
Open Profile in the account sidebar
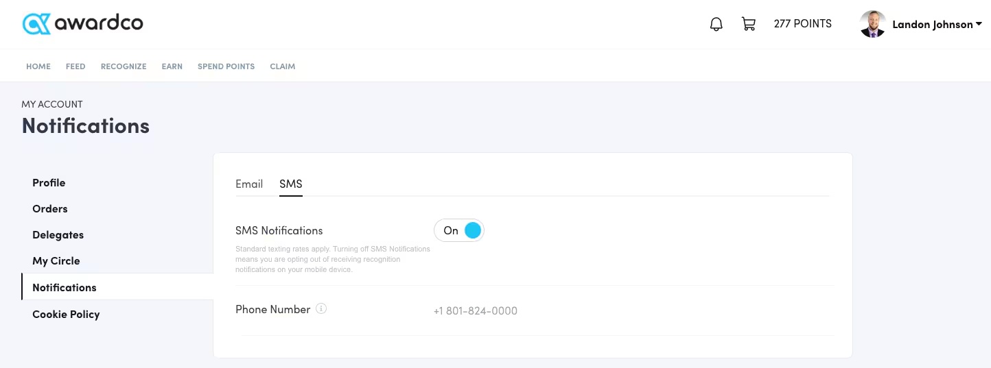click(49, 183)
